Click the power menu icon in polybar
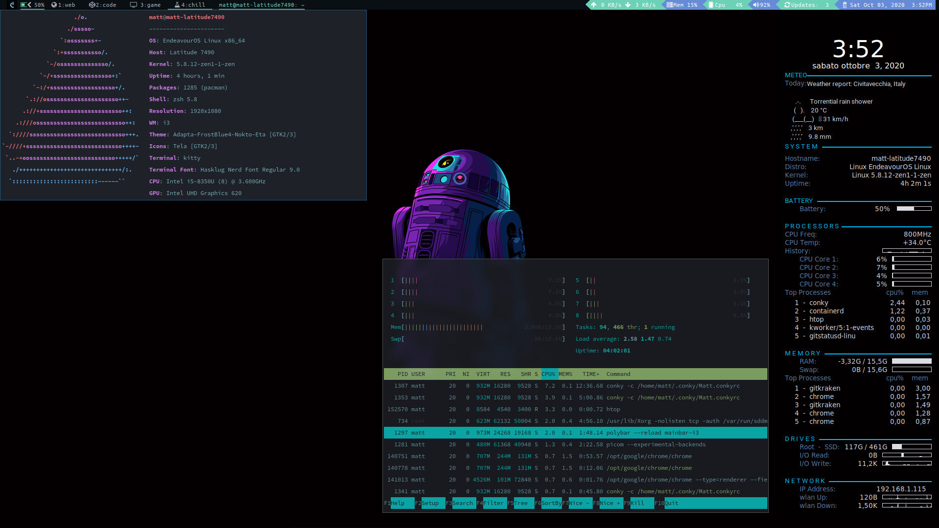The height and width of the screenshot is (528, 939). point(12,5)
